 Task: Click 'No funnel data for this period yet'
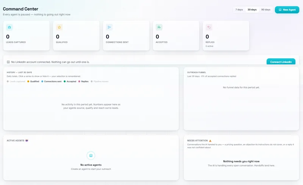pos(241,88)
